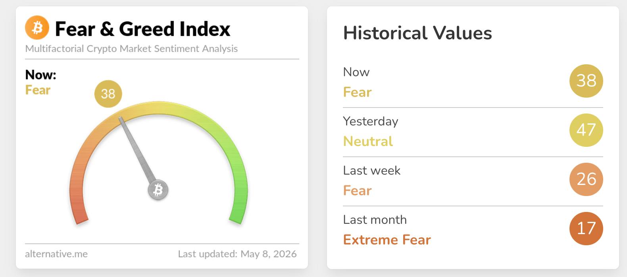
Task: Click the Last week value 26 circle
Action: tap(586, 179)
